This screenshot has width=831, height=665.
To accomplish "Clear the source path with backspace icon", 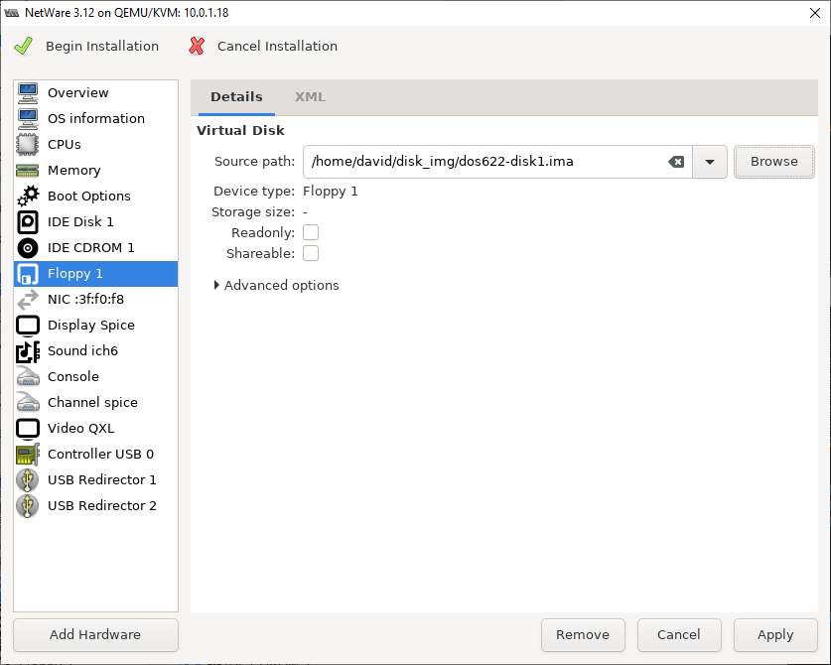I will pos(676,162).
